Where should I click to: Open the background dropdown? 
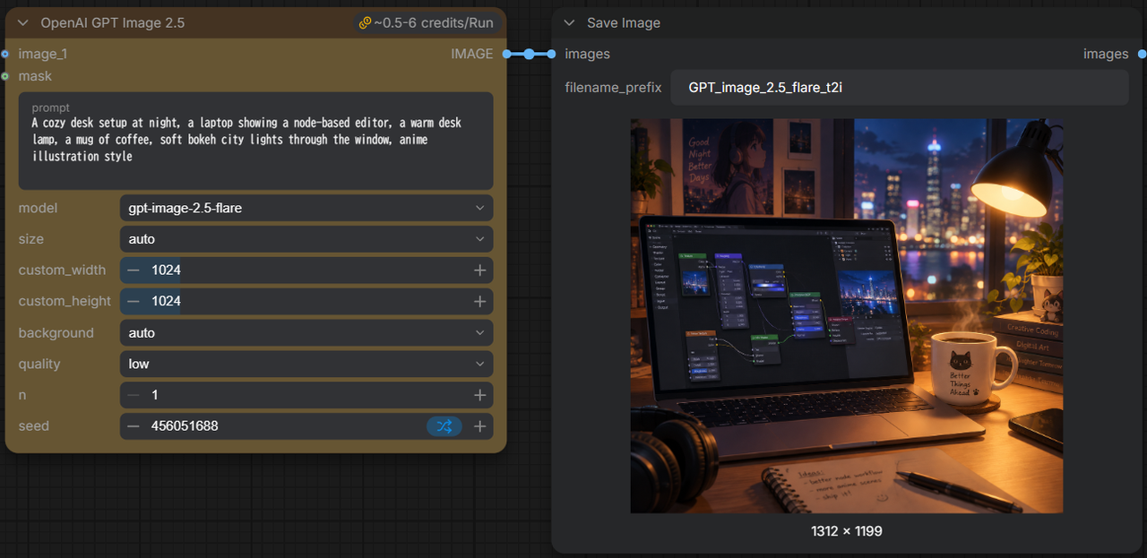[x=306, y=332]
